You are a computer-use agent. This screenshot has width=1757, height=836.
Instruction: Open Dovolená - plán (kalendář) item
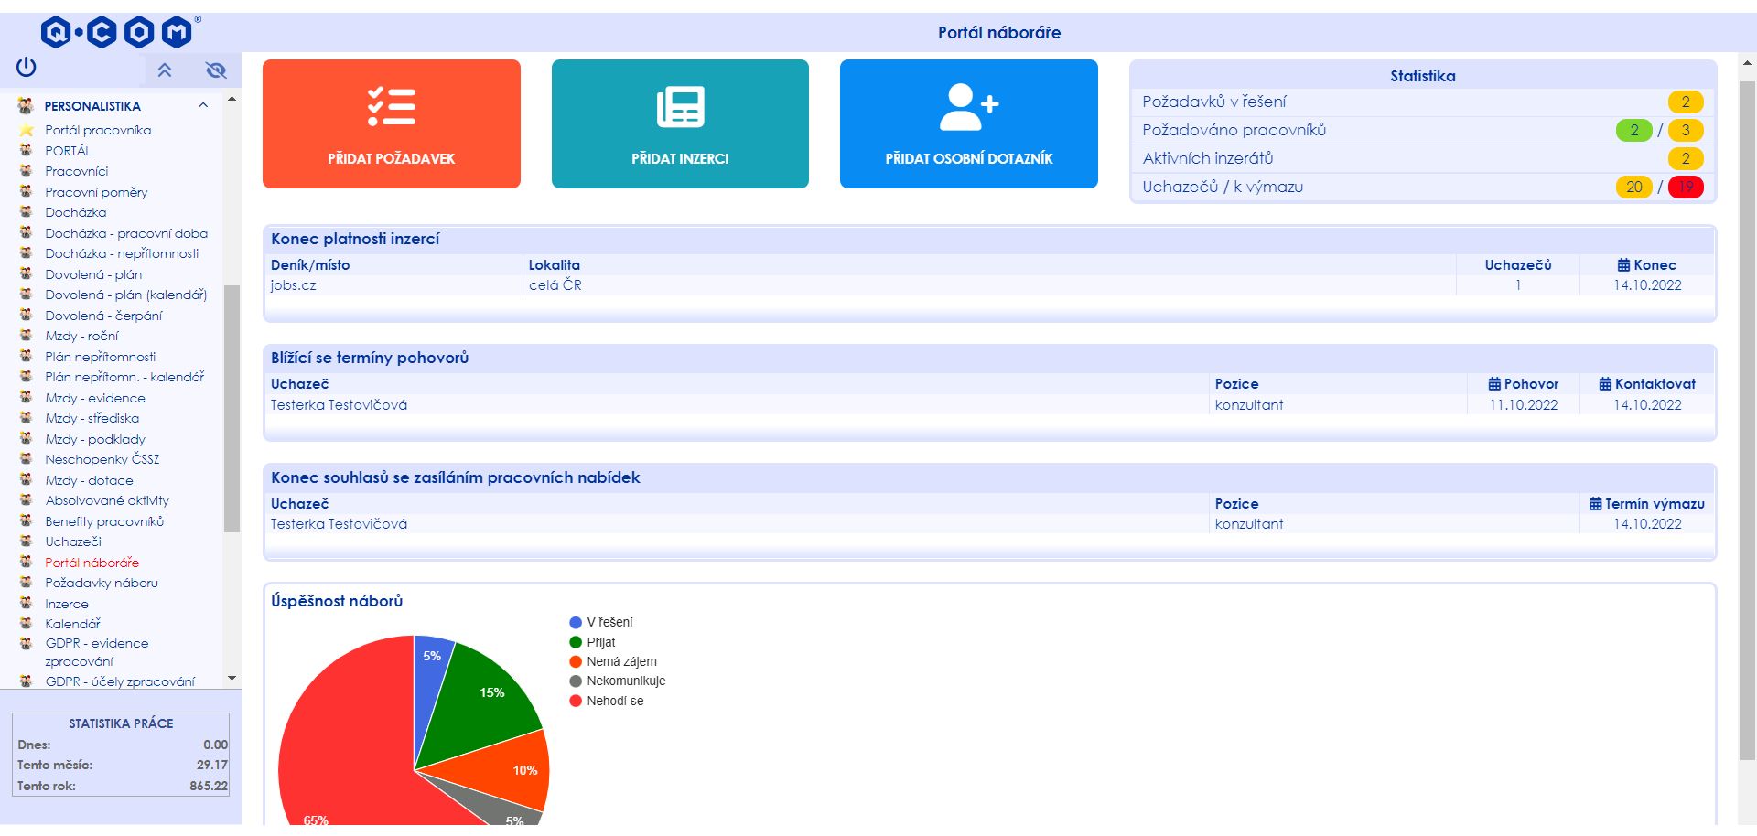pyautogui.click(x=126, y=295)
